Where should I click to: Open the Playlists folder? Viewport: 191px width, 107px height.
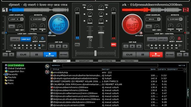pyautogui.click(x=12, y=77)
